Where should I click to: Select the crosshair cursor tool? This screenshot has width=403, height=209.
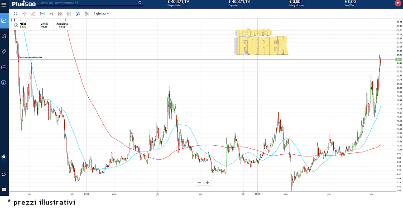(x=24, y=14)
